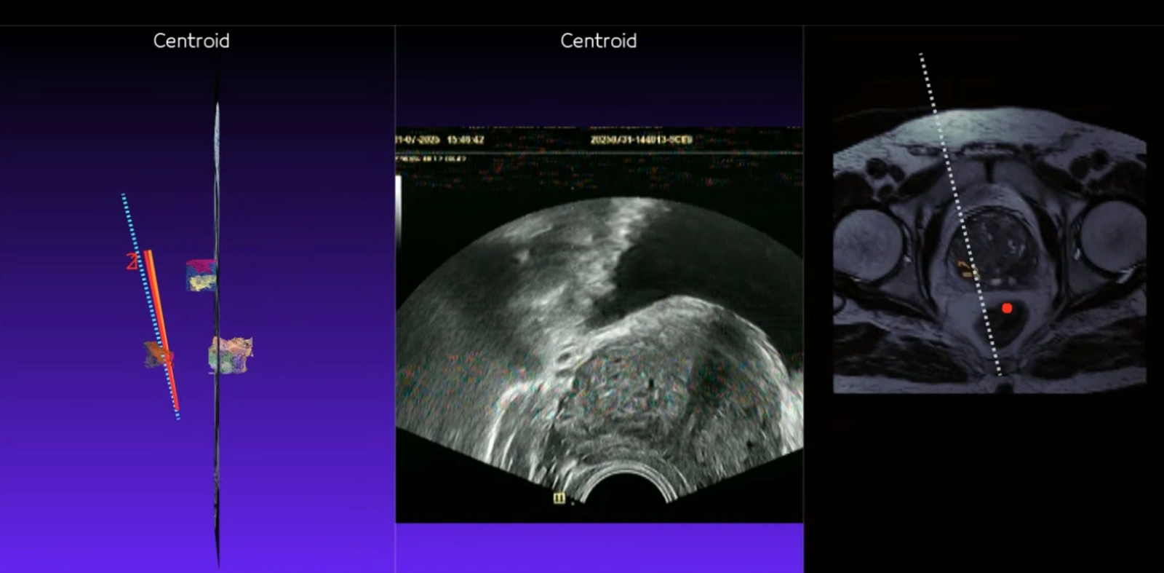Viewport: 1164px width, 573px height.
Task: Pick the magenta-yellow segmented block in 3D view
Action: click(x=200, y=275)
